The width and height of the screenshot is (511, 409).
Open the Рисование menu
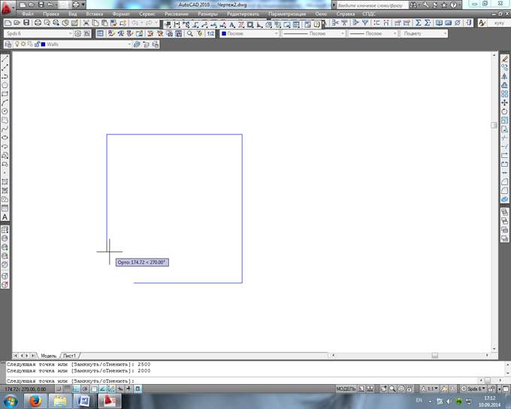point(177,14)
